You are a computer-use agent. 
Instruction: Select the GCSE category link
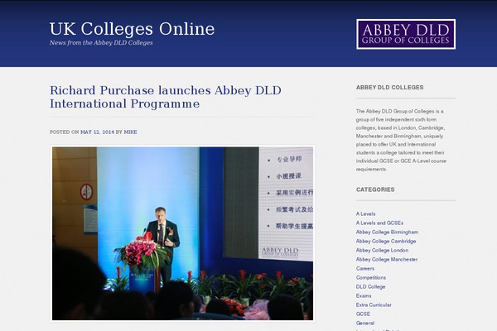(363, 314)
